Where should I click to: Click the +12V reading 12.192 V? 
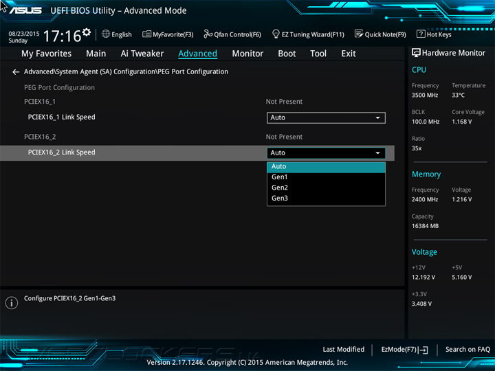(x=423, y=278)
